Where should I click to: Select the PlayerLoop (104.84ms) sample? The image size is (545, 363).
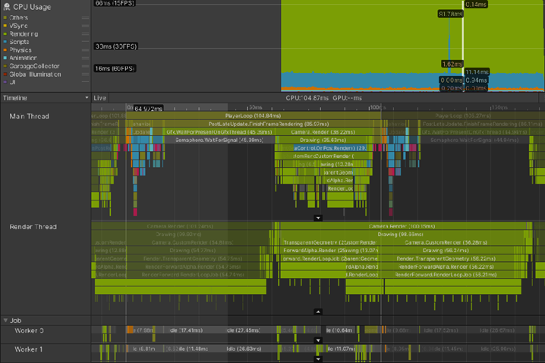254,115
